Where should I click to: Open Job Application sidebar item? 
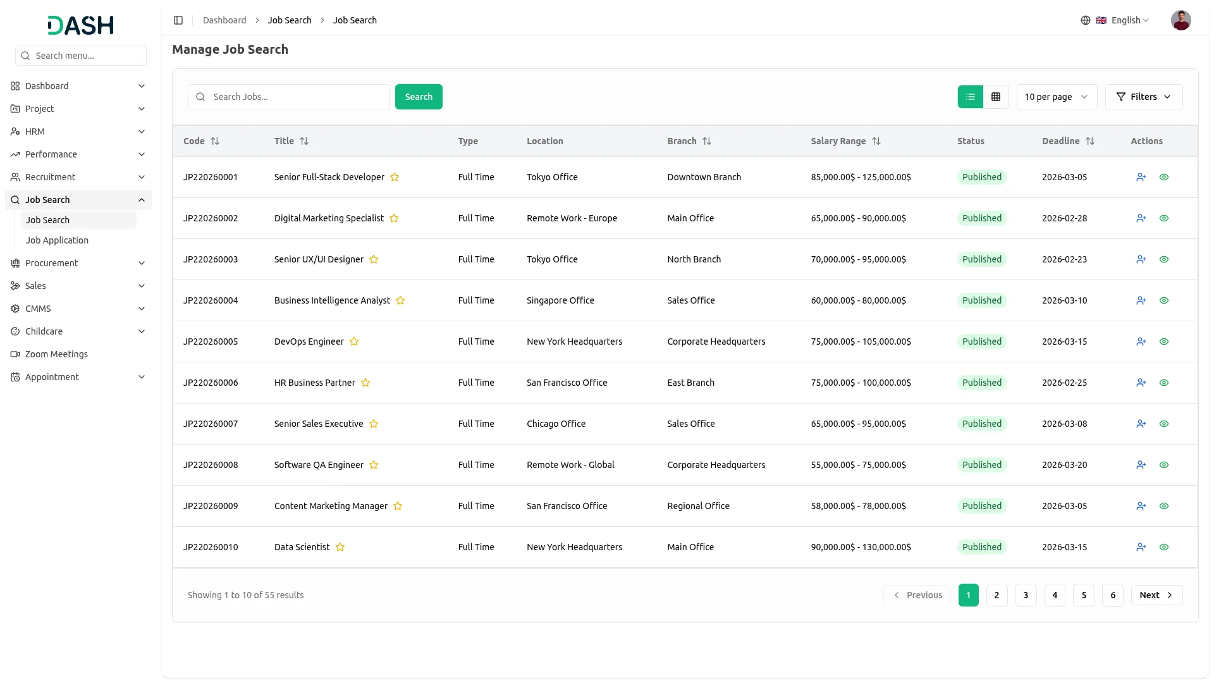[57, 240]
